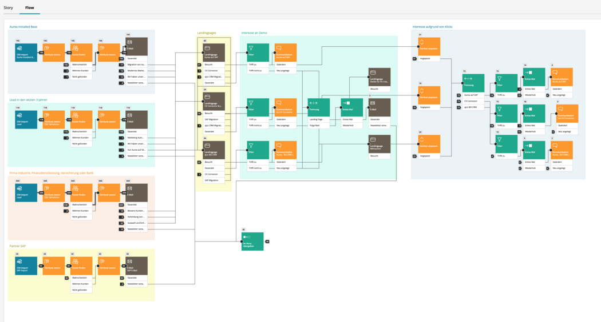Click Firma Industrie, Finanzdienstleistung group title

52,173
